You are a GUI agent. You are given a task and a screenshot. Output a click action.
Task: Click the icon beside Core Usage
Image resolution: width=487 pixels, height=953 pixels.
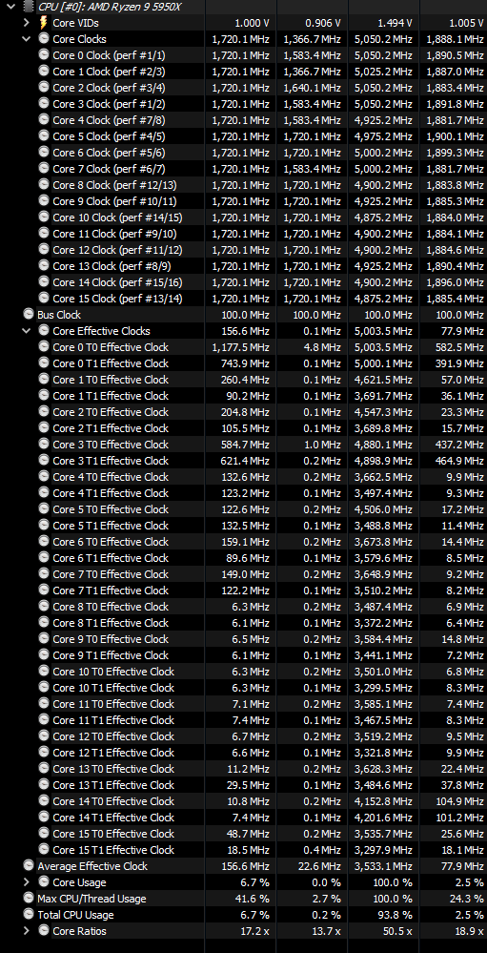(x=43, y=881)
